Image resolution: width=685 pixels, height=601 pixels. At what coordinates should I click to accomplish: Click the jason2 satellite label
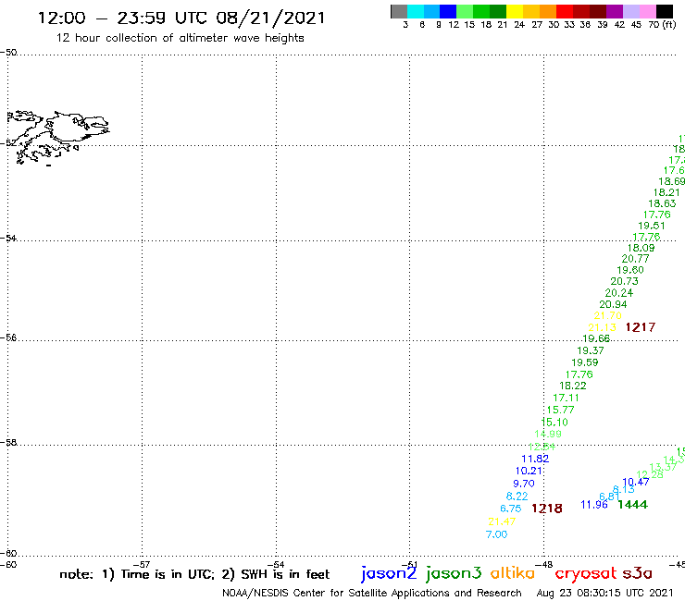[x=389, y=573]
